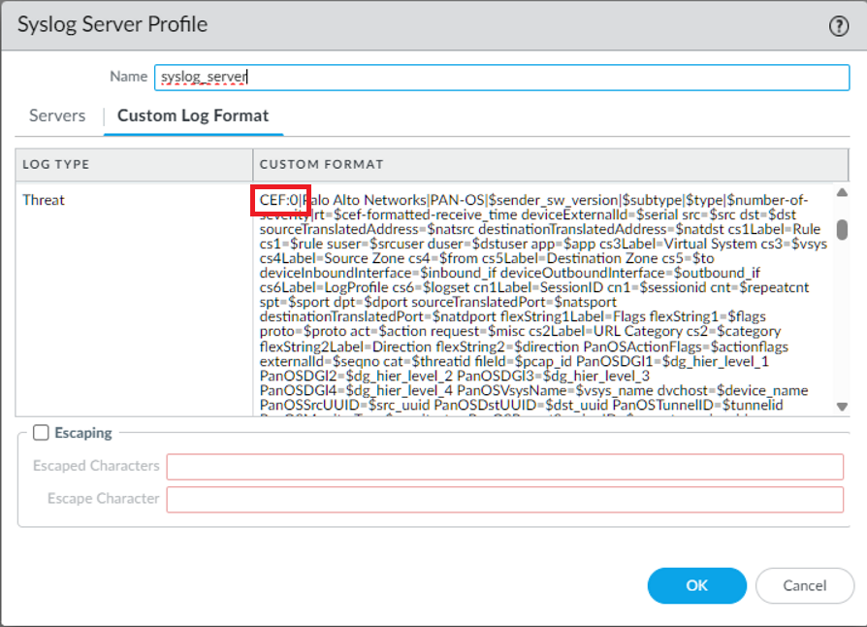Click the help question mark icon
The height and width of the screenshot is (627, 867).
coord(839,26)
